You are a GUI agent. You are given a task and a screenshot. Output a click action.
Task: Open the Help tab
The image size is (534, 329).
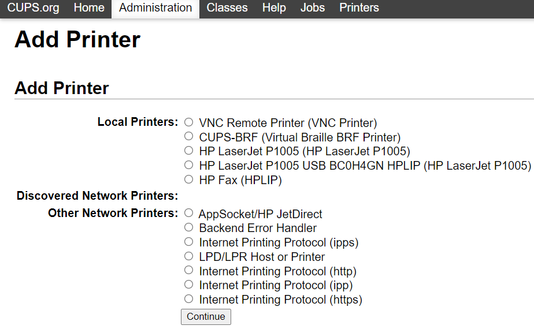tap(274, 8)
